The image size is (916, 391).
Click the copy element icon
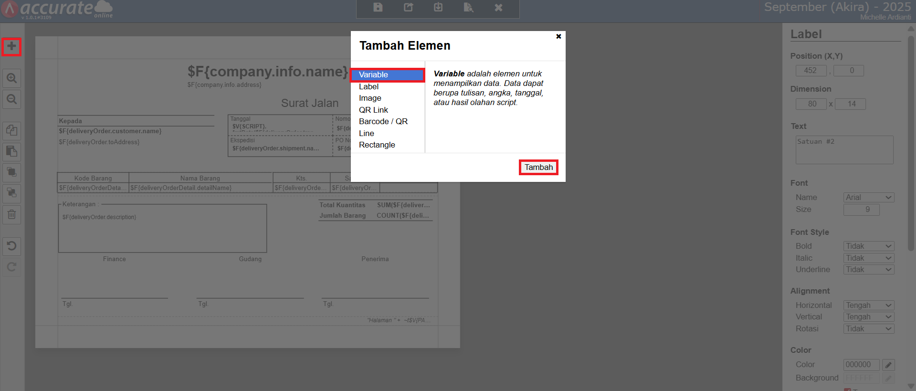click(x=11, y=130)
